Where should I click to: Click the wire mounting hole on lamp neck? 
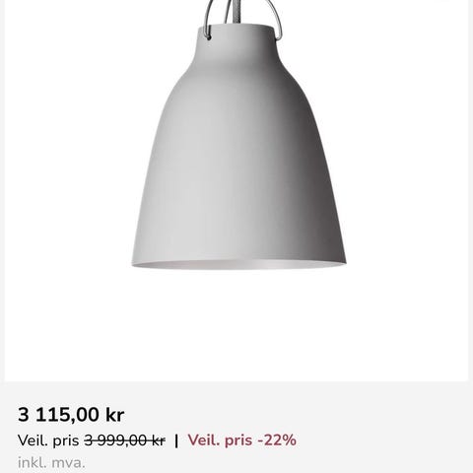[209, 37]
